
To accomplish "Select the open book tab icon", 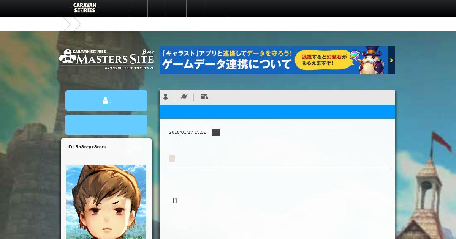I will [x=184, y=97].
